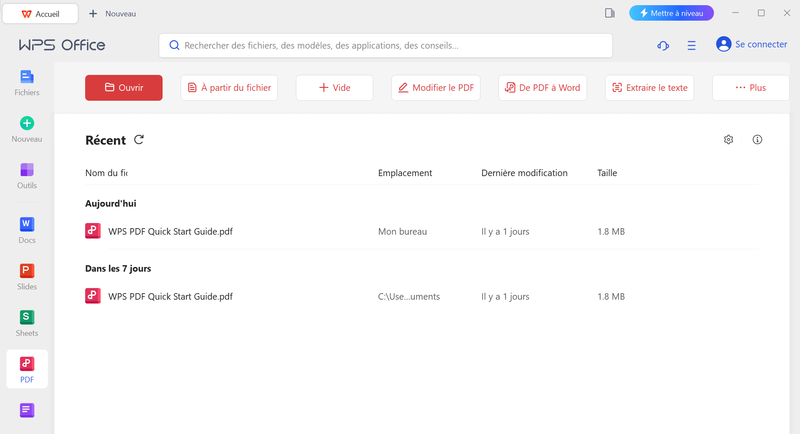Screen dimensions: 800x434
Task: Click the Récent heading
Action: pyautogui.click(x=105, y=140)
